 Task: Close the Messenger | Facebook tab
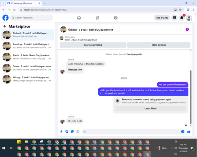(x=39, y=3)
